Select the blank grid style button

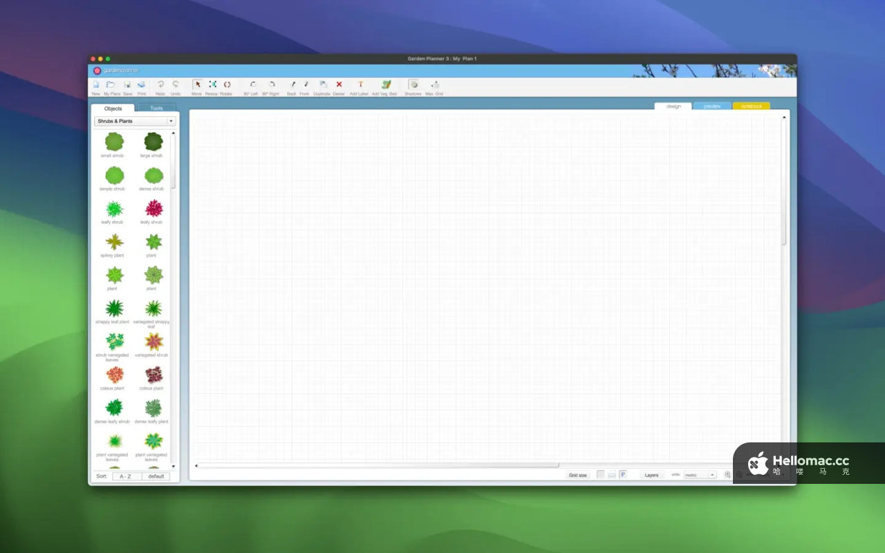601,475
